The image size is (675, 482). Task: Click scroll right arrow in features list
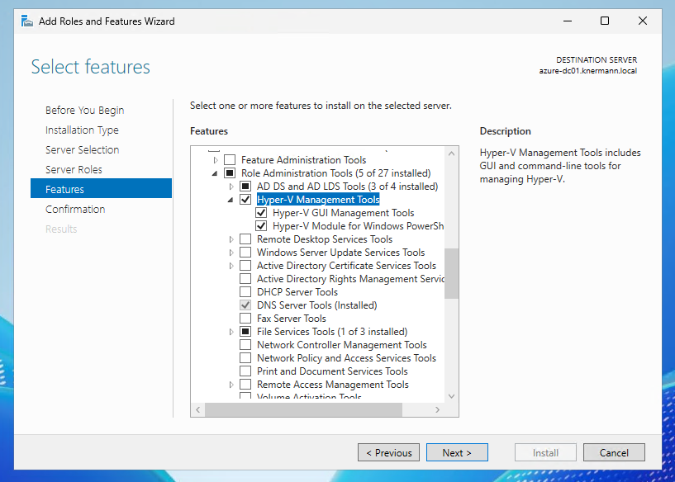(x=437, y=409)
